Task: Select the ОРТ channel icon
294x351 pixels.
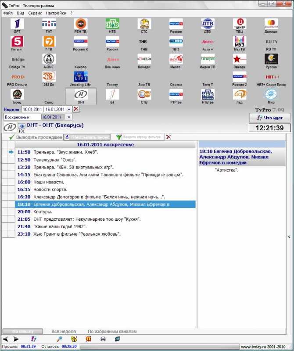Action: coord(17,24)
